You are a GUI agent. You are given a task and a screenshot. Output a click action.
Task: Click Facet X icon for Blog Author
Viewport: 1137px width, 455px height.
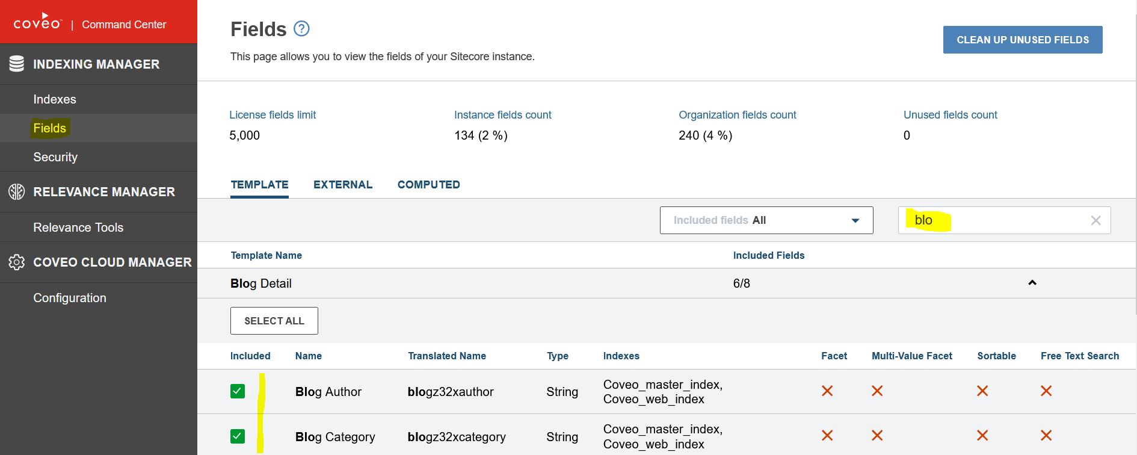827,391
